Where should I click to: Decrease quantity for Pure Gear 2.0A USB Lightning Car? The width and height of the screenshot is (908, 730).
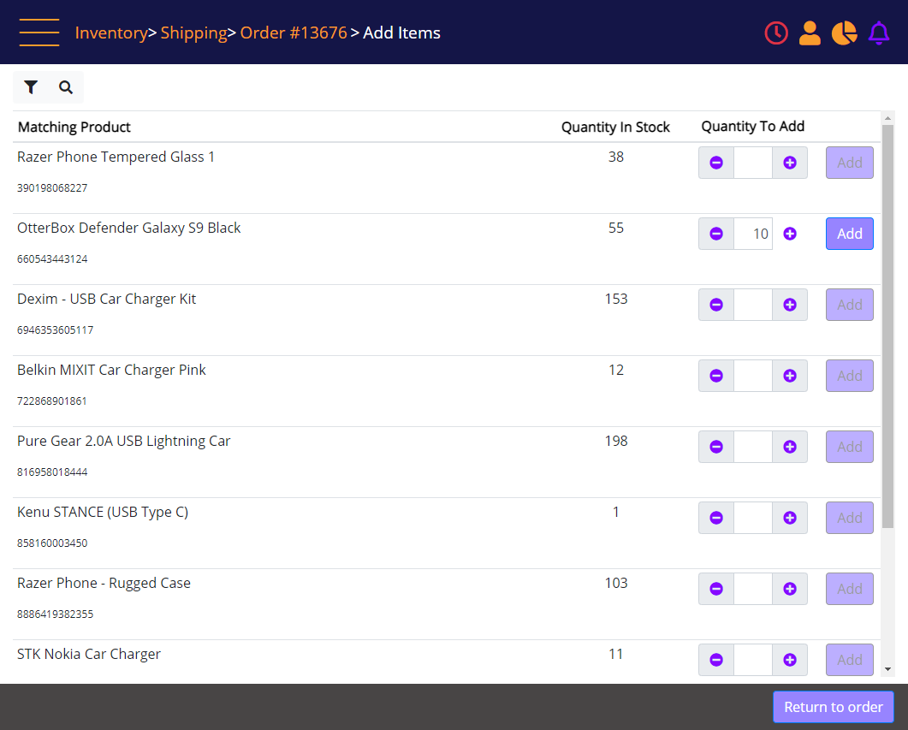716,447
